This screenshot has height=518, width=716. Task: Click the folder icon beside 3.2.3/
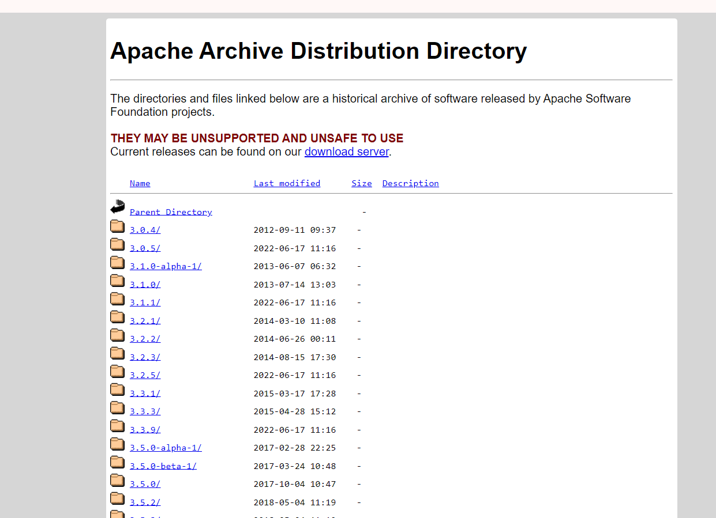118,353
